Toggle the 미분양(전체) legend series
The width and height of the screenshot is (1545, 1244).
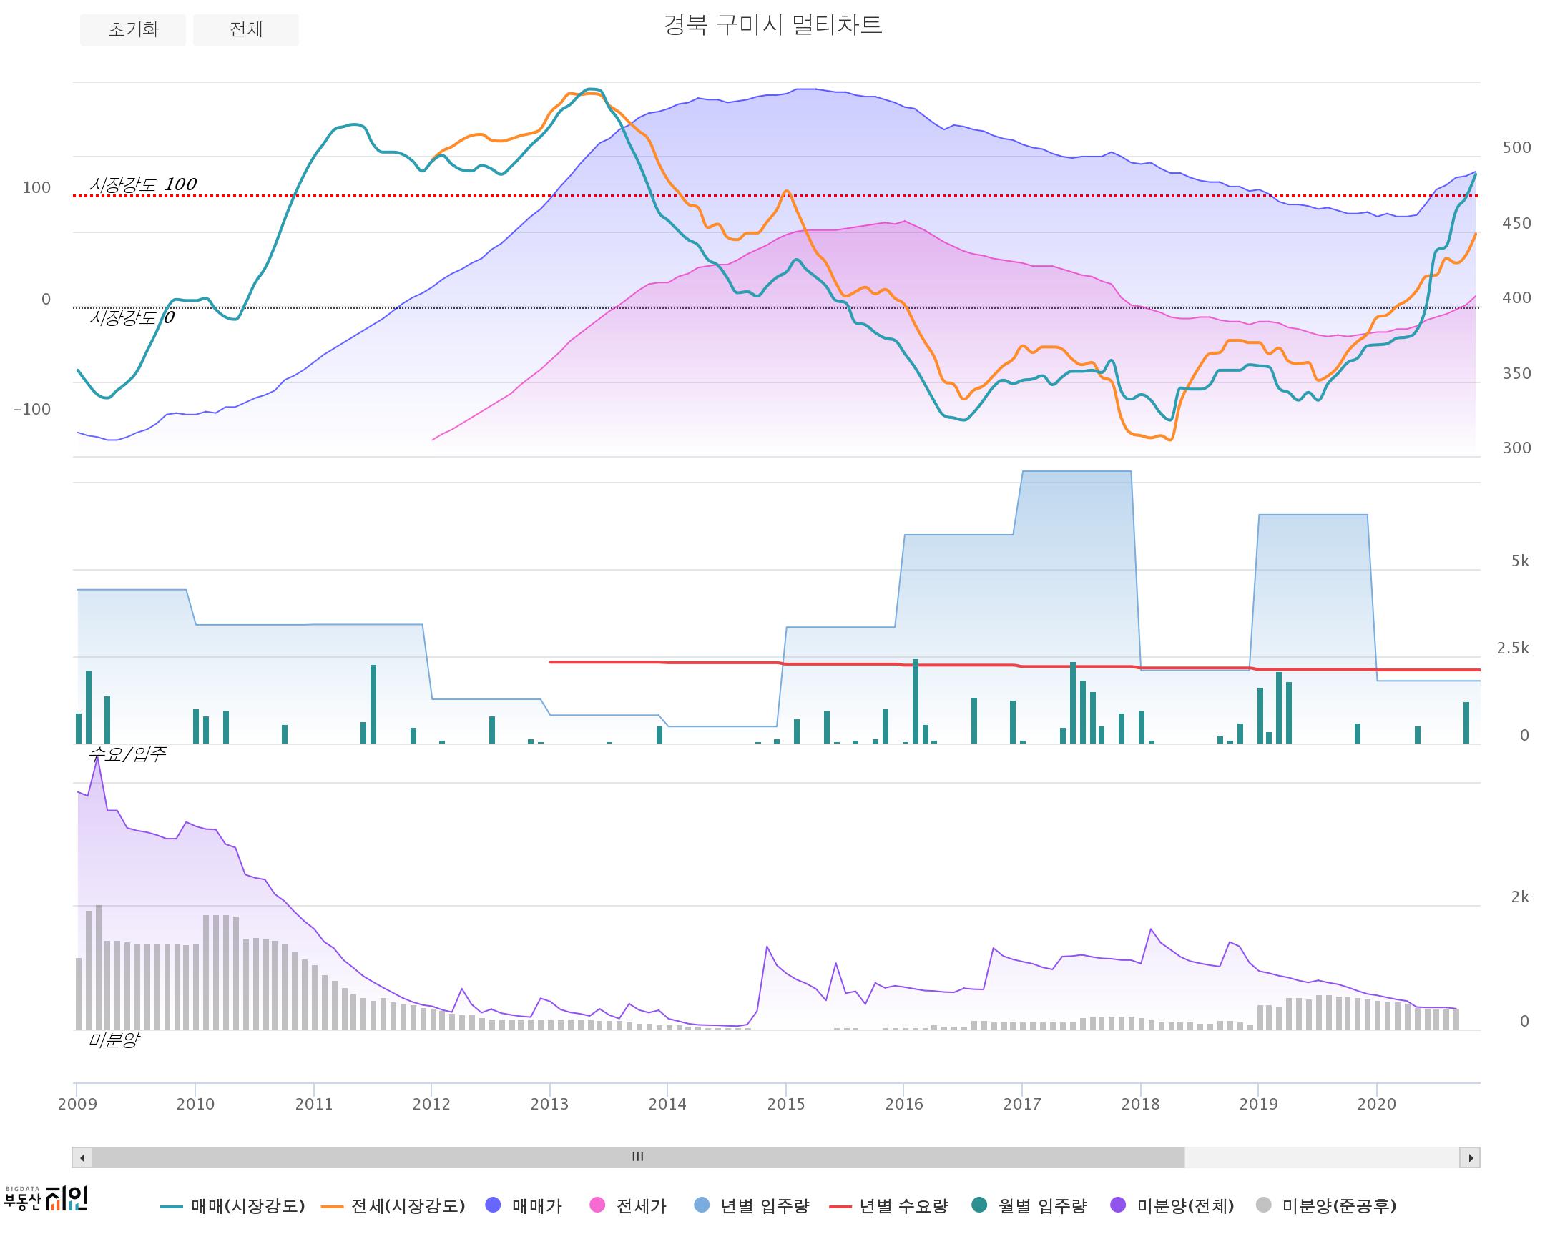(1172, 1206)
